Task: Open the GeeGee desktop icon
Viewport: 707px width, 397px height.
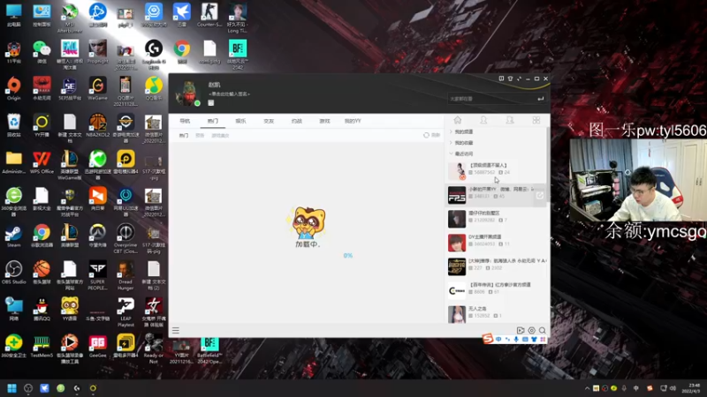Action: 97,346
